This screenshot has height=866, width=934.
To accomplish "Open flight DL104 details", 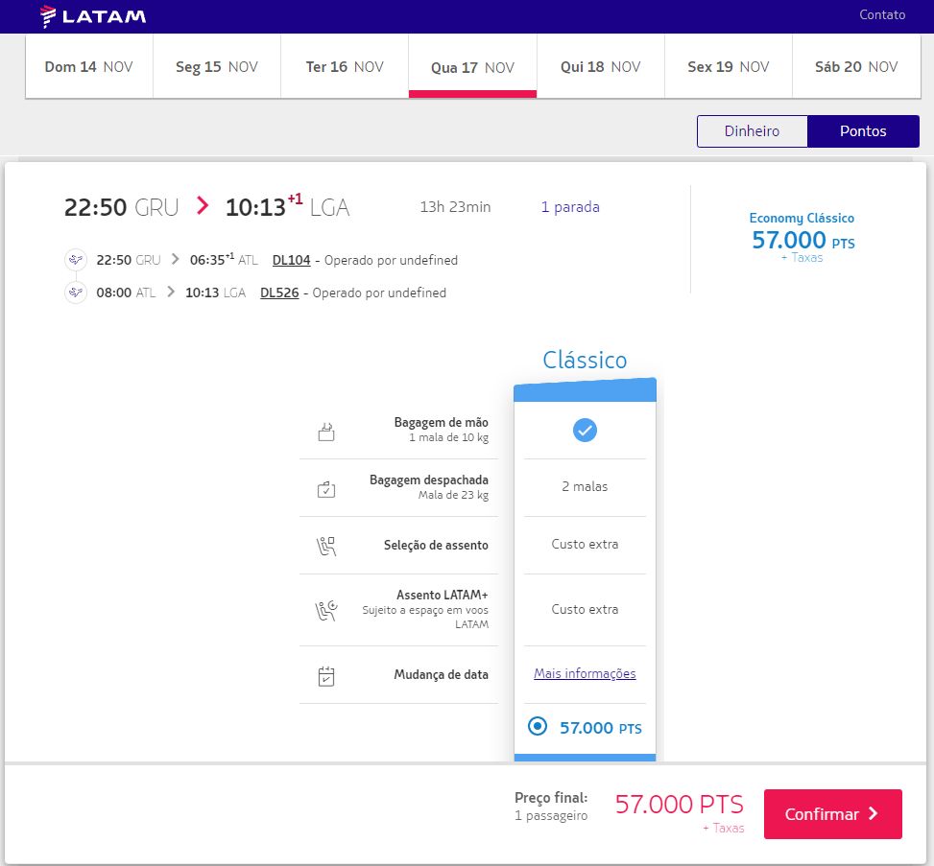I will [291, 260].
